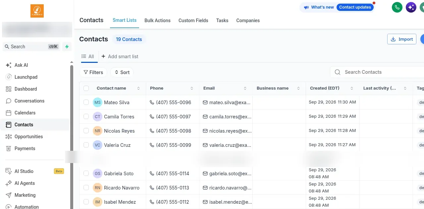Sort by Email column arrows
The image size is (424, 209).
[x=245, y=88]
